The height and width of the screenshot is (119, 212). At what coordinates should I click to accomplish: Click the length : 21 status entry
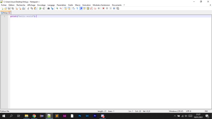[x=102, y=111]
